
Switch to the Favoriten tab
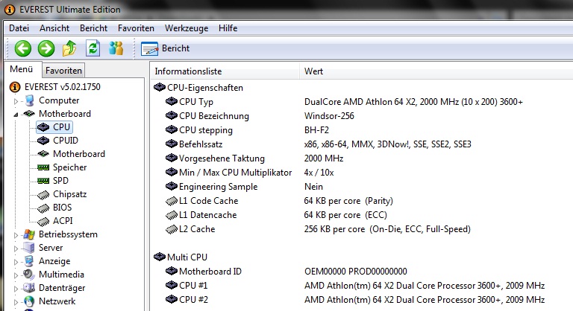pyautogui.click(x=63, y=71)
